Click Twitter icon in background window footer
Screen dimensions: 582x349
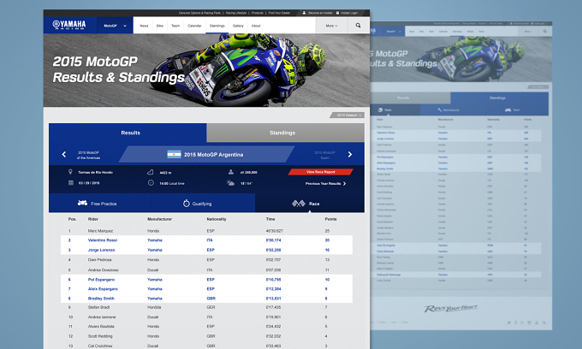[x=509, y=322]
